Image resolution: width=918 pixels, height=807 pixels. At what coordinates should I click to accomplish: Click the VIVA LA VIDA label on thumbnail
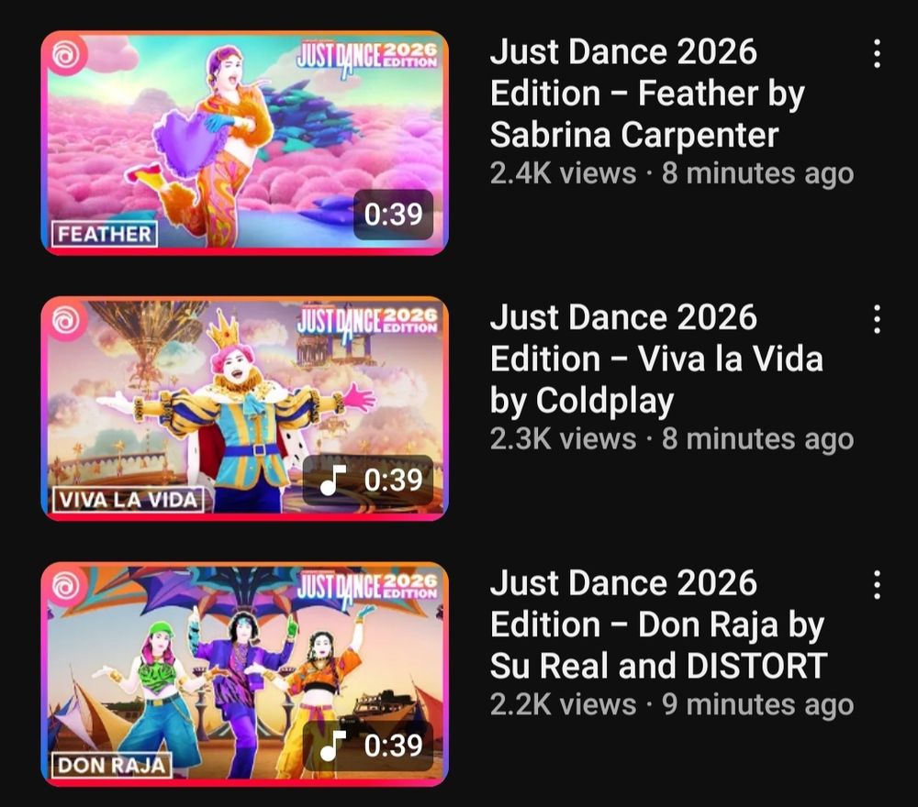129,500
